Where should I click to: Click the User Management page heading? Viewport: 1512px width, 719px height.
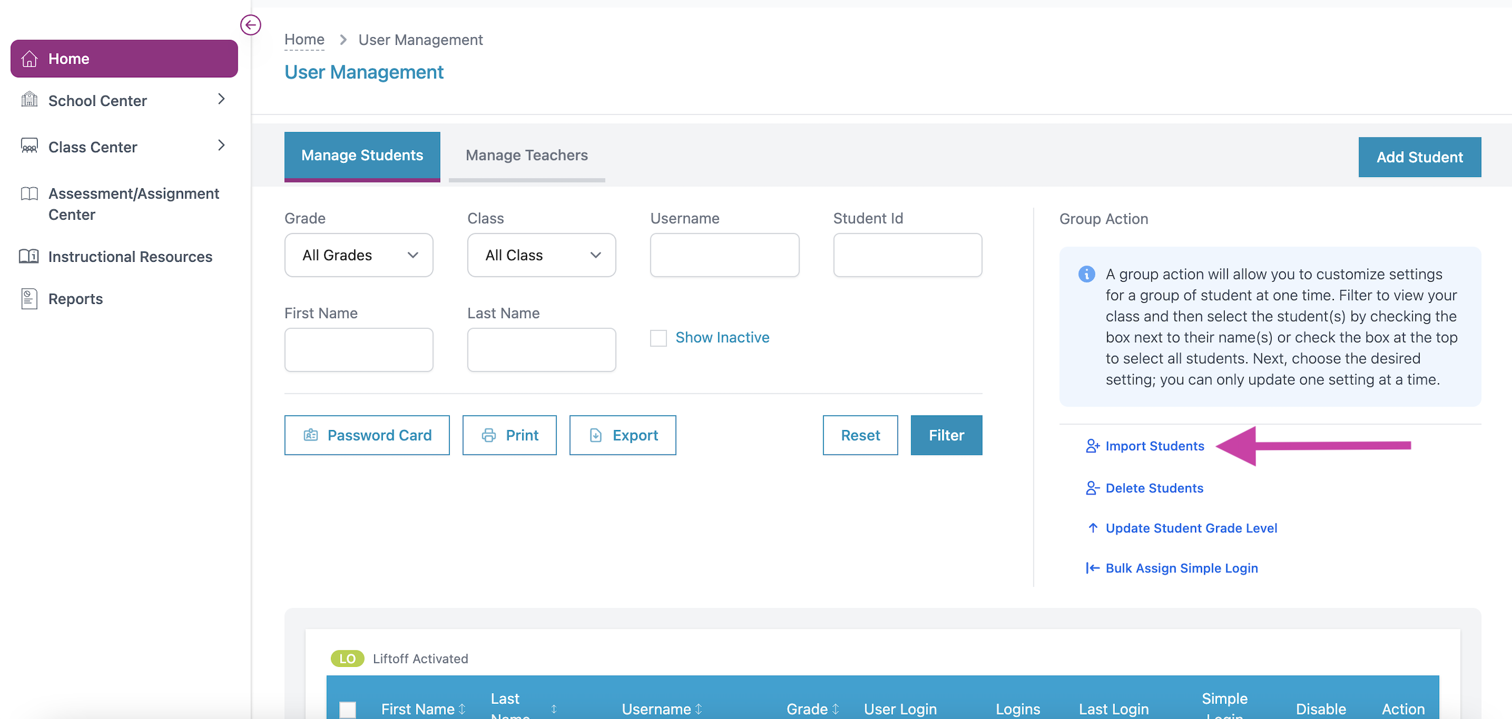click(x=364, y=72)
